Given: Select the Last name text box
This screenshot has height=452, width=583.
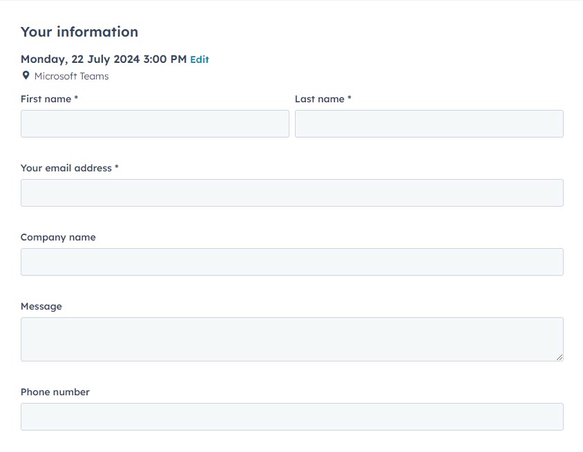Looking at the screenshot, I should (429, 124).
